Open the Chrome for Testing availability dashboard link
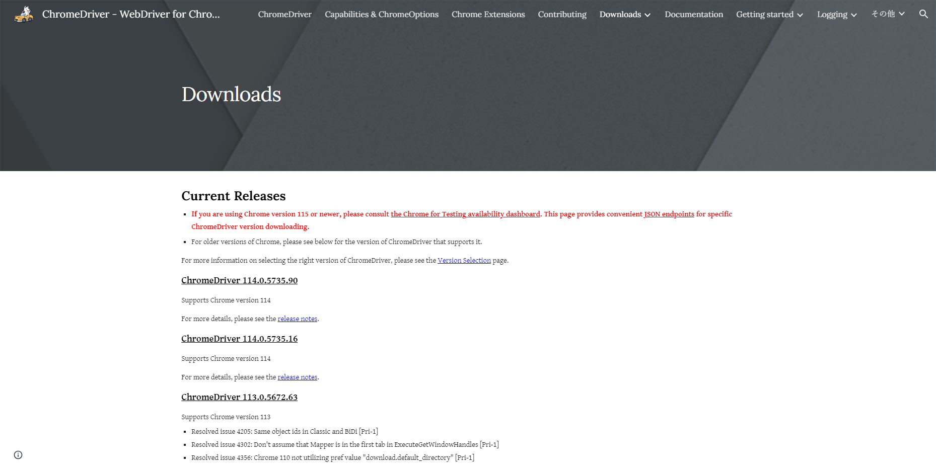This screenshot has height=472, width=936. (465, 214)
